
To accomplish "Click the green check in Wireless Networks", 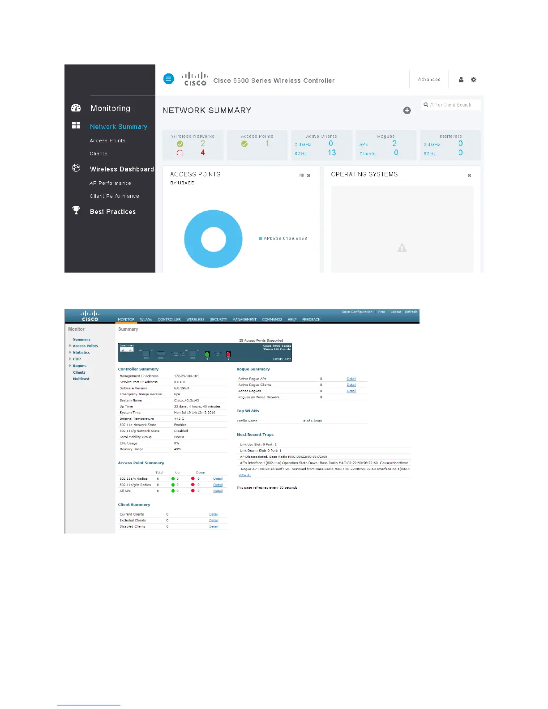I will [180, 144].
